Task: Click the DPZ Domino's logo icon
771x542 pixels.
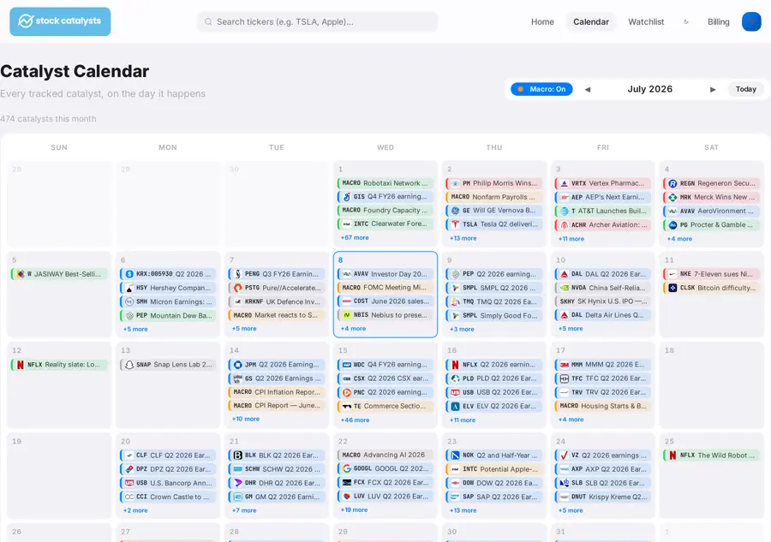Action: click(x=128, y=468)
